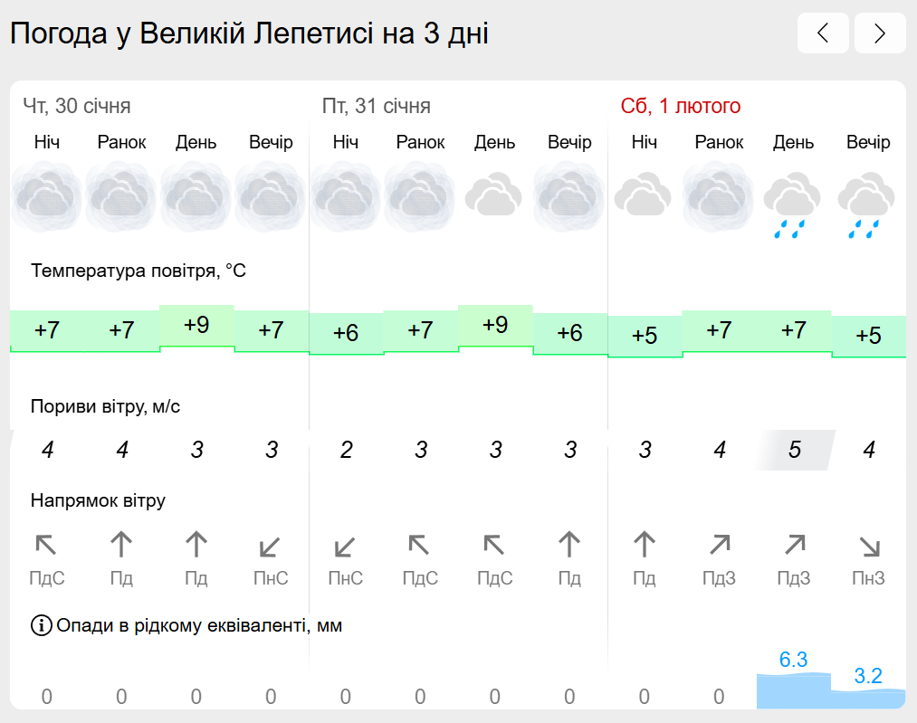Click the 6.3 mm precipitation bar
This screenshot has width=917, height=723.
(x=794, y=690)
